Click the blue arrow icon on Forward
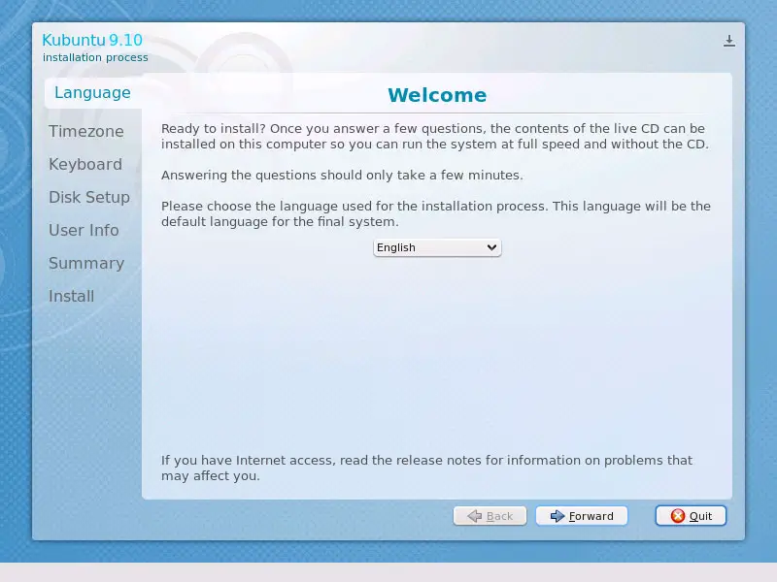 [557, 516]
